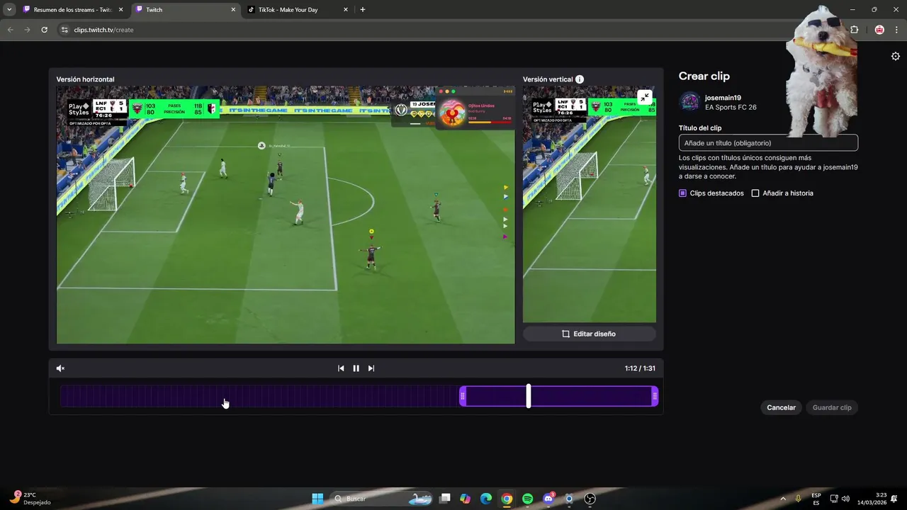
Task: Open Spotify from the taskbar
Action: pyautogui.click(x=527, y=499)
